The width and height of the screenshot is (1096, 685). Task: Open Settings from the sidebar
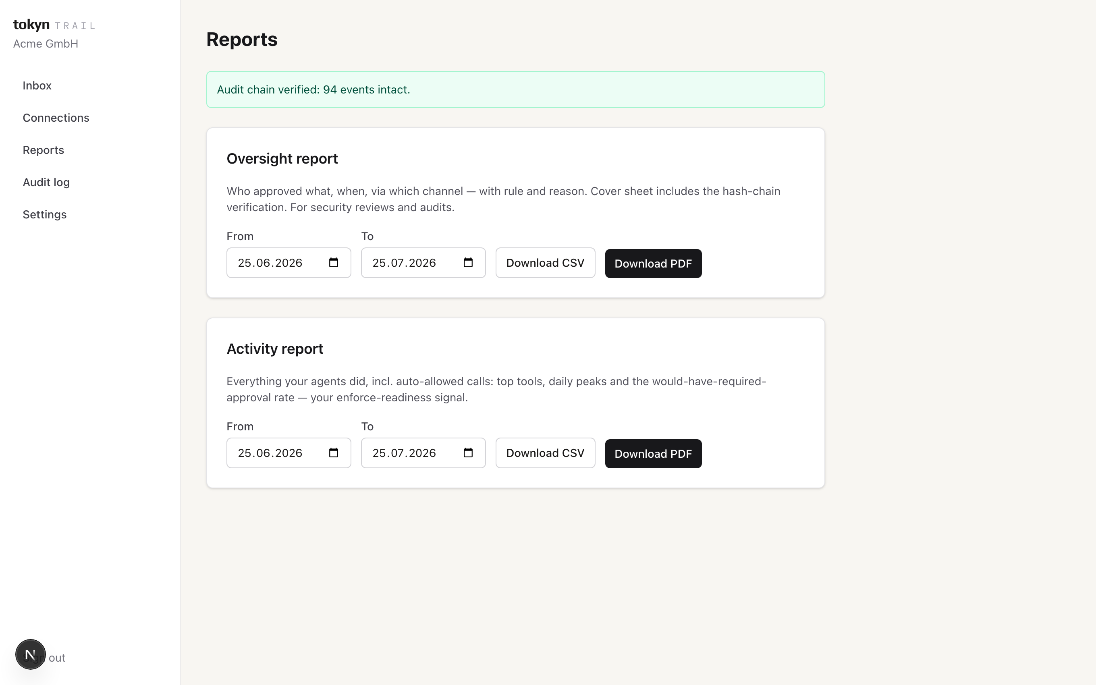(44, 214)
